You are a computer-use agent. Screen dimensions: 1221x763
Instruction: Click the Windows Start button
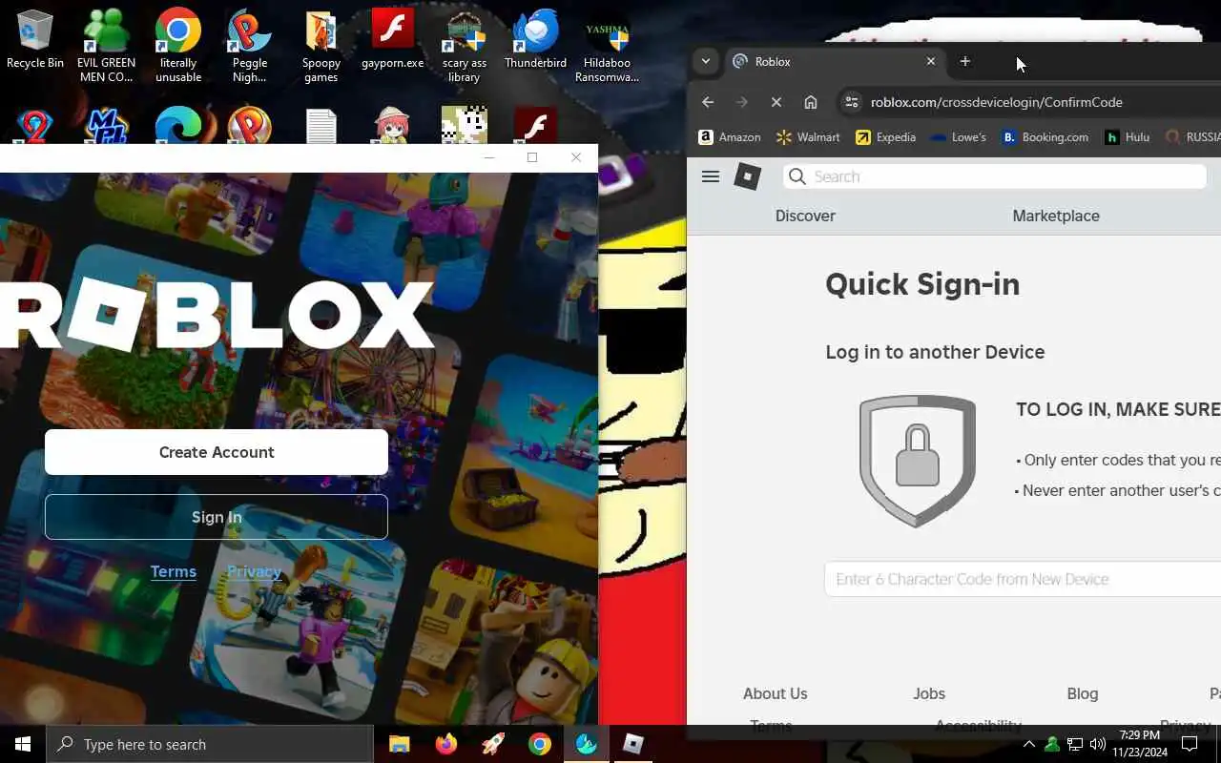tap(23, 744)
